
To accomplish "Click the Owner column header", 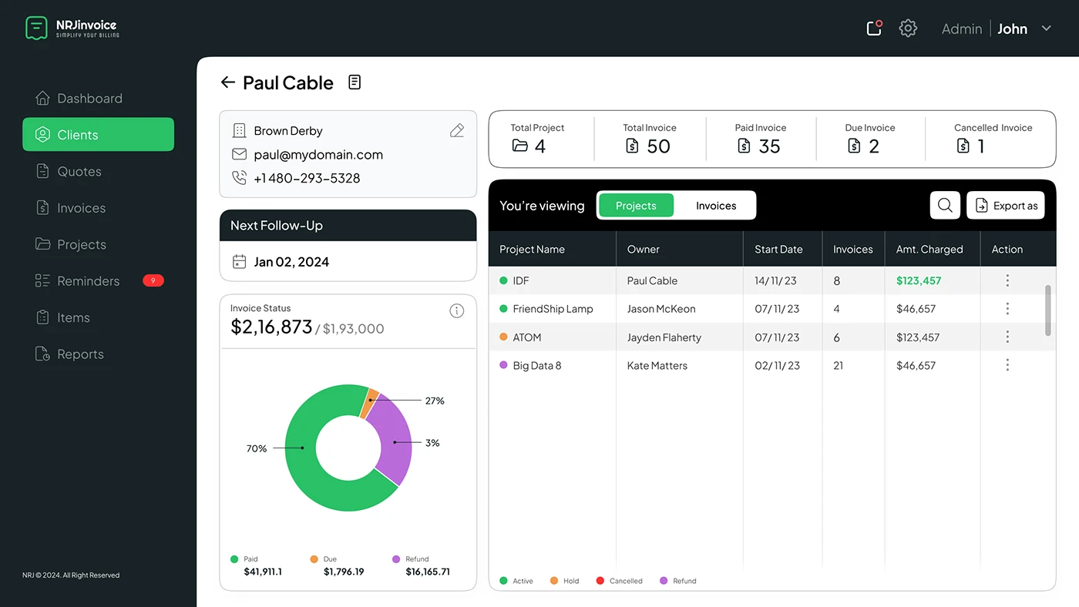I will tap(644, 250).
